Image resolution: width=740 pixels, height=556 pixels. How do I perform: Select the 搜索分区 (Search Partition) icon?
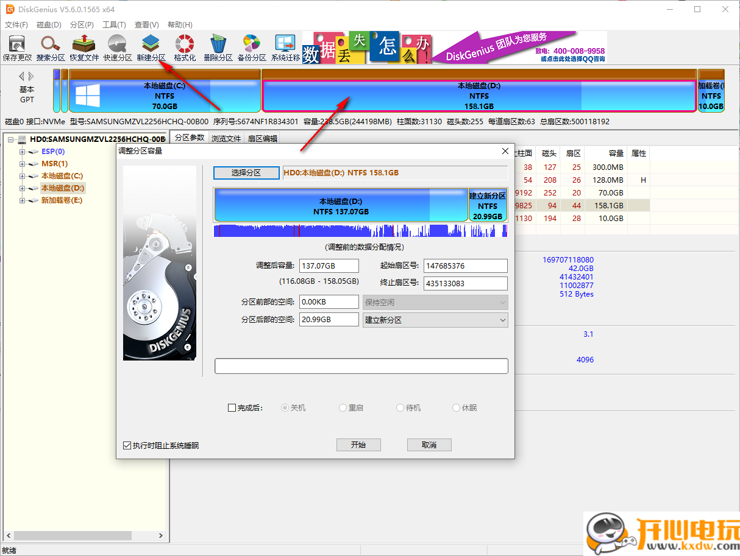tap(49, 47)
